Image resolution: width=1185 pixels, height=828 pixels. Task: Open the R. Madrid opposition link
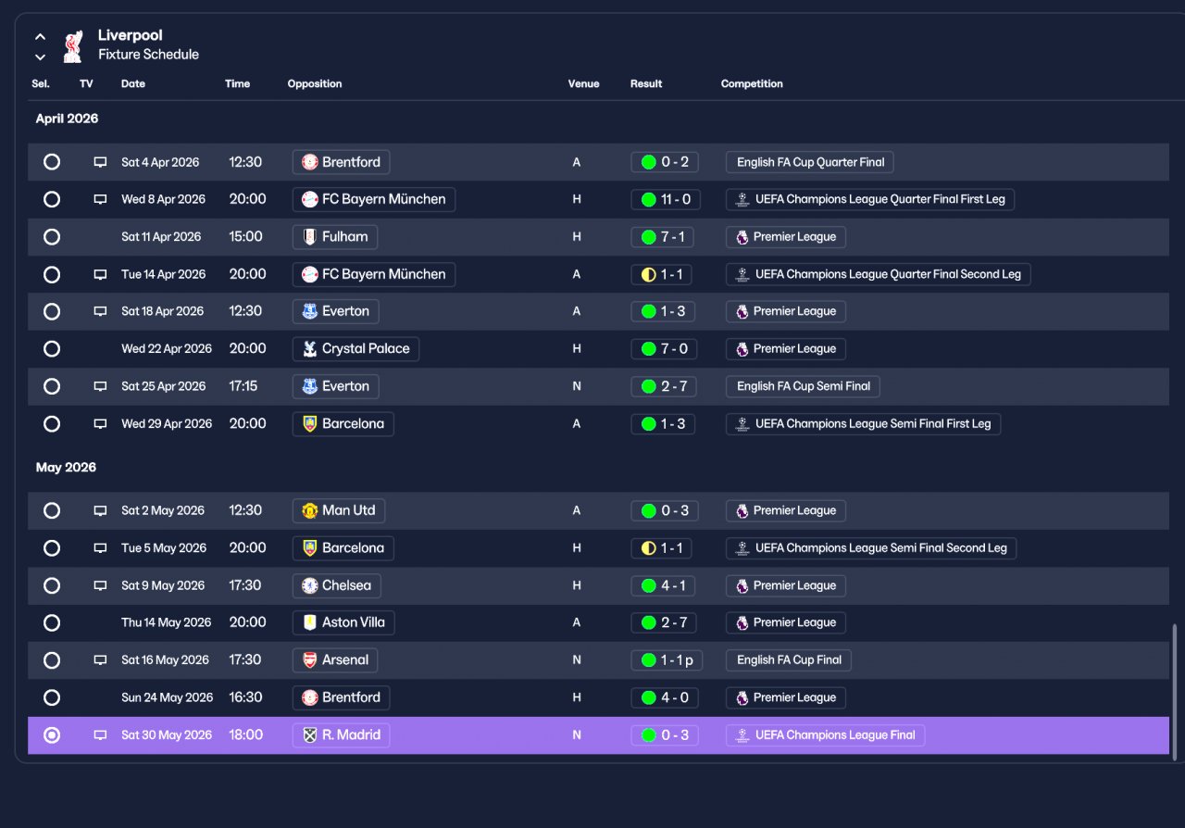point(342,735)
